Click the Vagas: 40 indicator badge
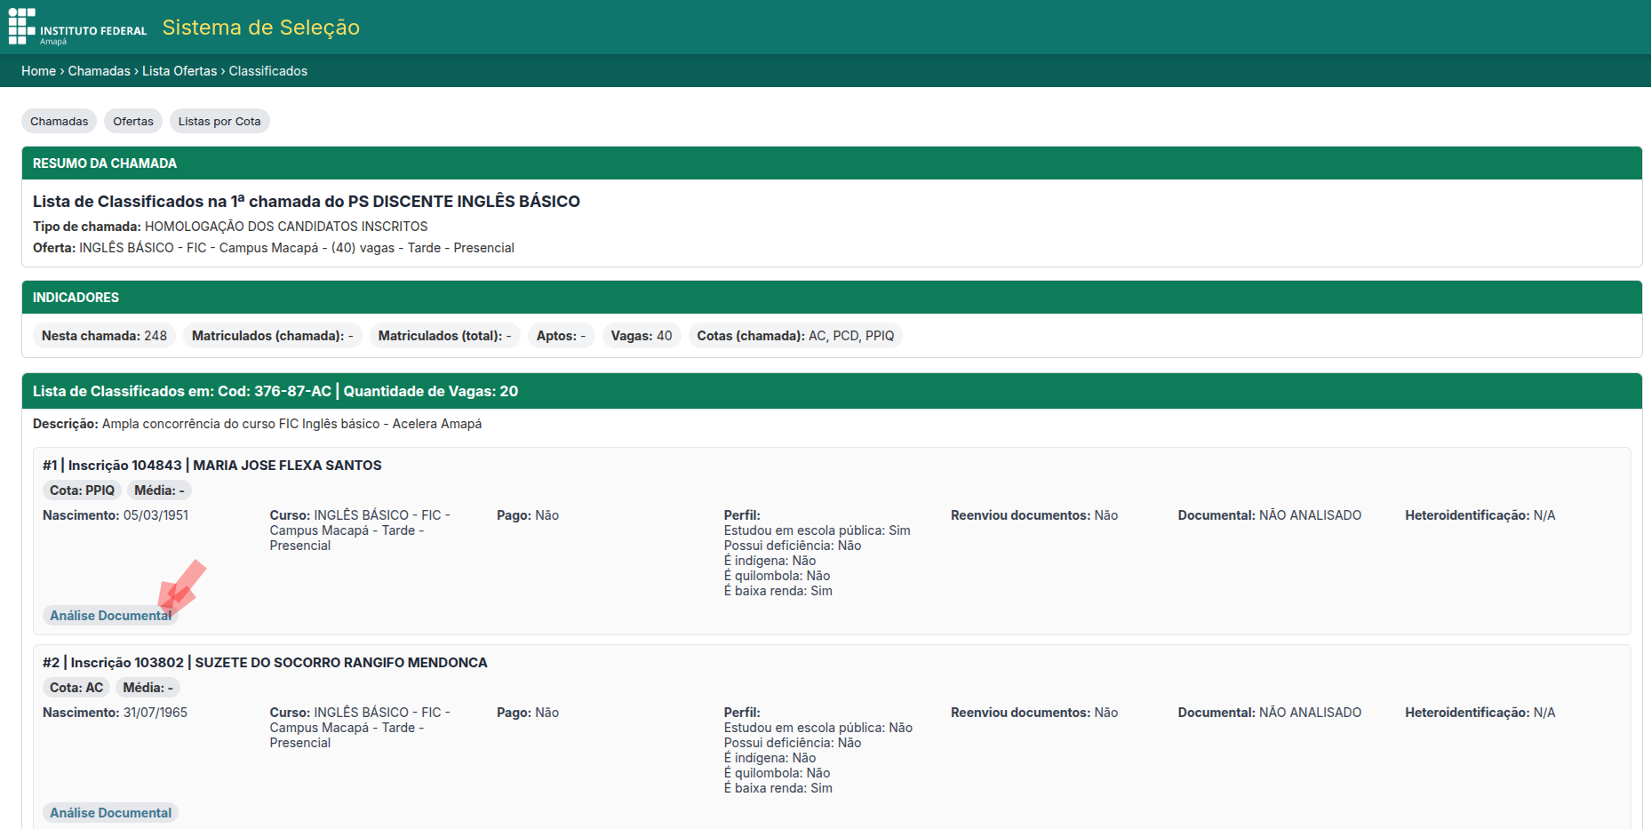The width and height of the screenshot is (1651, 829). (x=641, y=336)
